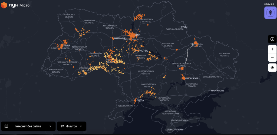Select the Запоріжжя city label on map
This screenshot has width=277, height=135.
[x=192, y=78]
